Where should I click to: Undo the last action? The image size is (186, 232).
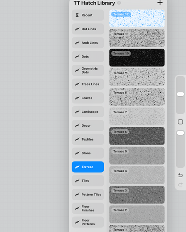tap(180, 175)
